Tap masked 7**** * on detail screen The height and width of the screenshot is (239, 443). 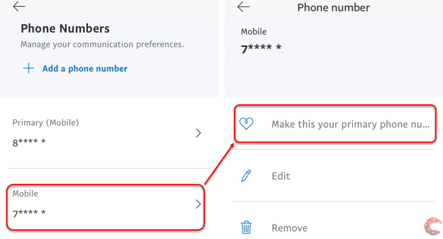click(261, 49)
